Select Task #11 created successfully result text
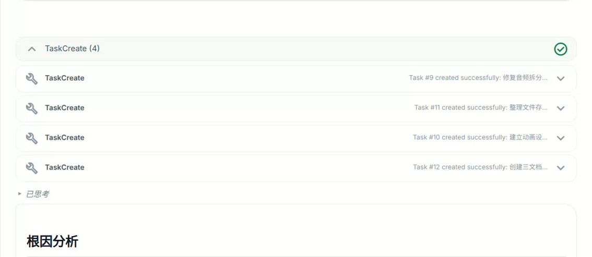The height and width of the screenshot is (257, 592). click(x=481, y=108)
